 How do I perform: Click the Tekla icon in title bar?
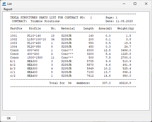4,4
